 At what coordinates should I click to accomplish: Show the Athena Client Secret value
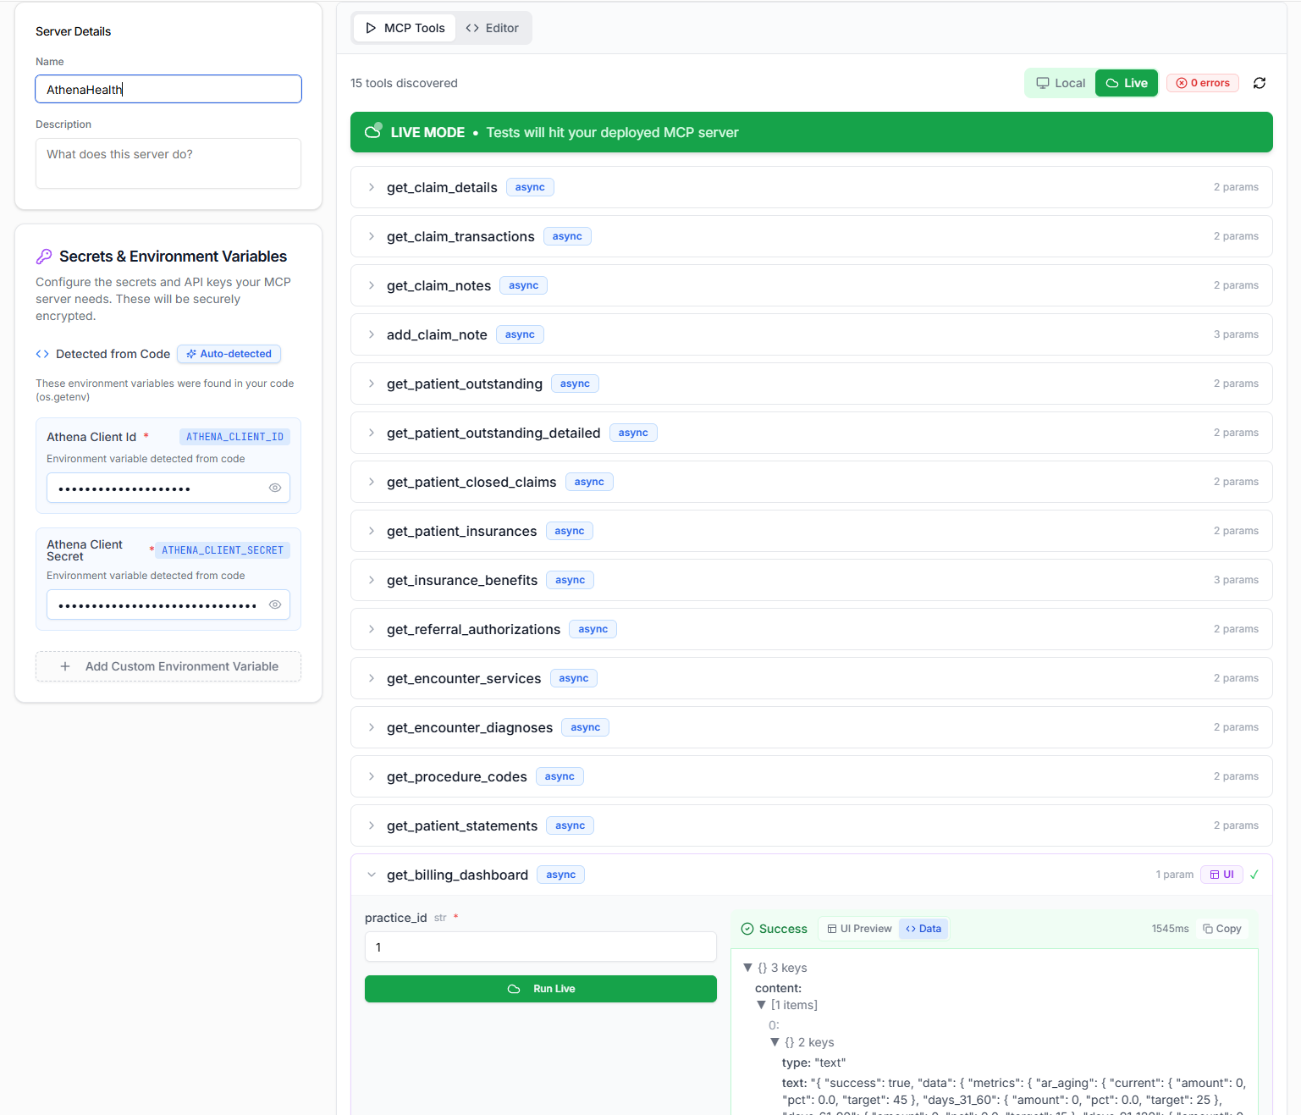[275, 604]
